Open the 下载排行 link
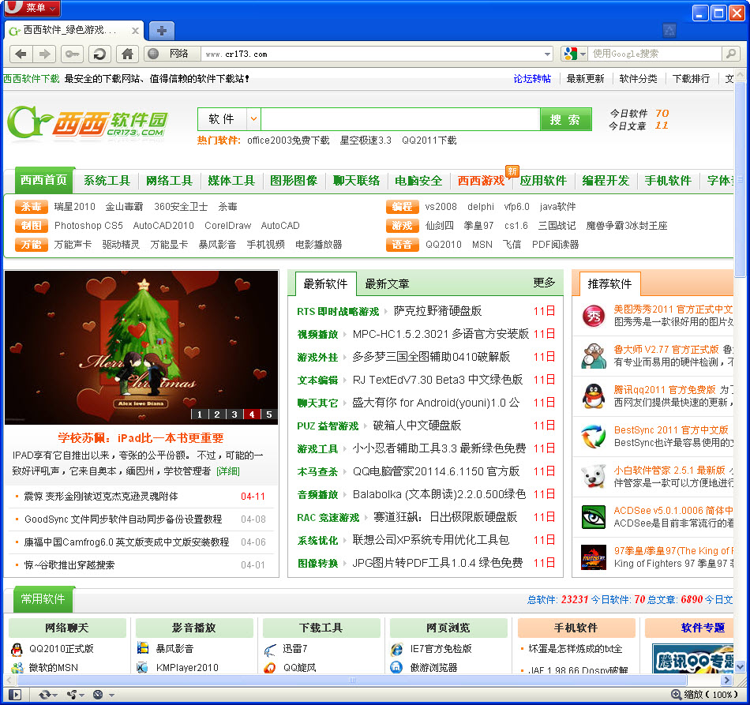750x705 pixels. point(691,78)
